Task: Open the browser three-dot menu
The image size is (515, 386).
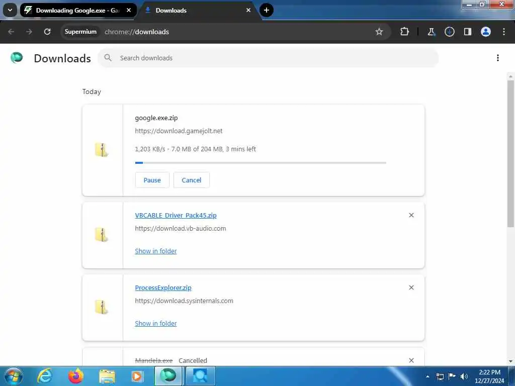Action: [x=504, y=32]
